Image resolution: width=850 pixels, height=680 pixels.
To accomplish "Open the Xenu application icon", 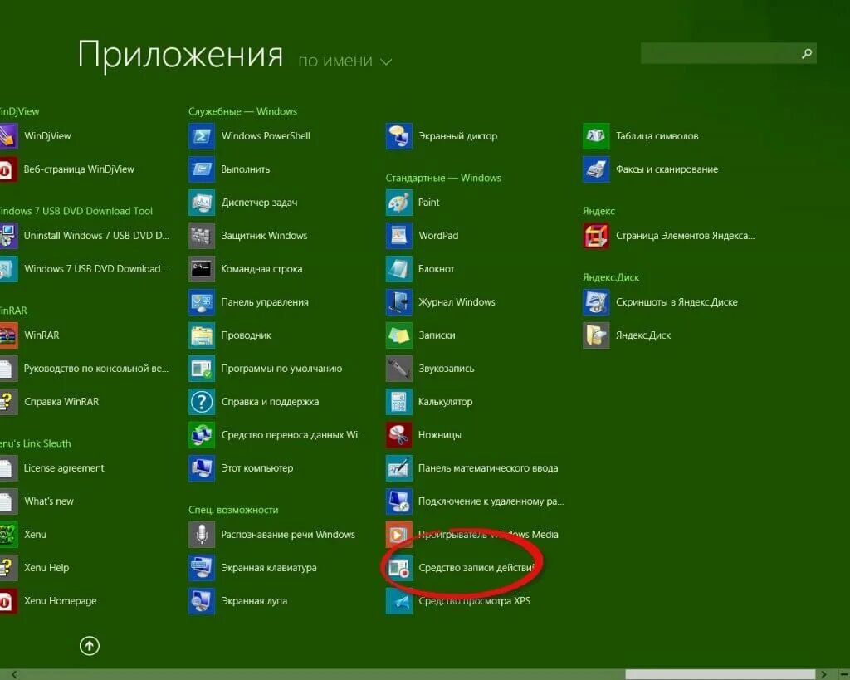I will pyautogui.click(x=8, y=535).
